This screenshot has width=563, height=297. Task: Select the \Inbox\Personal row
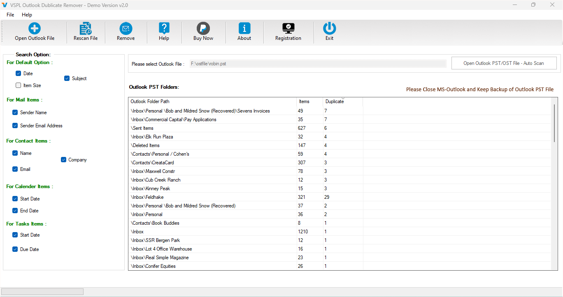tap(340, 214)
